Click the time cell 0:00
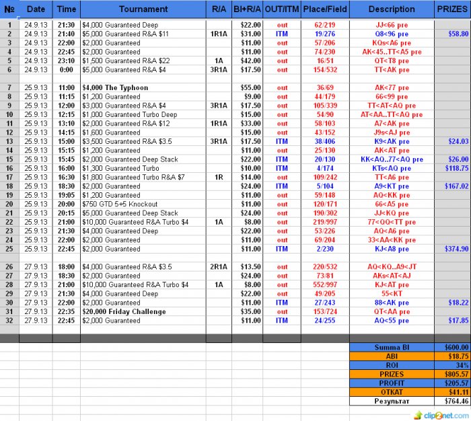This screenshot has height=421, width=471. 67,70
